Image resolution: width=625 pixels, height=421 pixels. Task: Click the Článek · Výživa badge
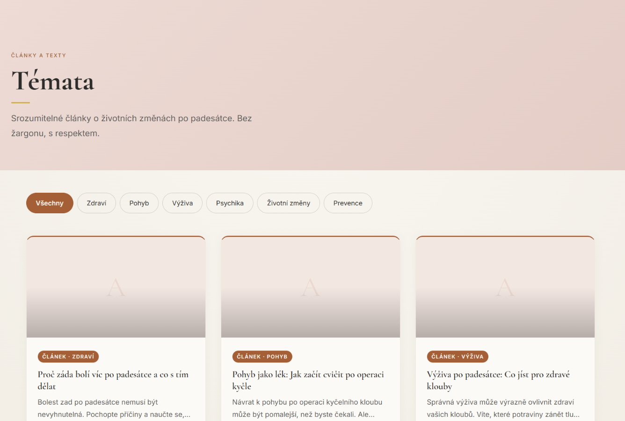pos(458,356)
